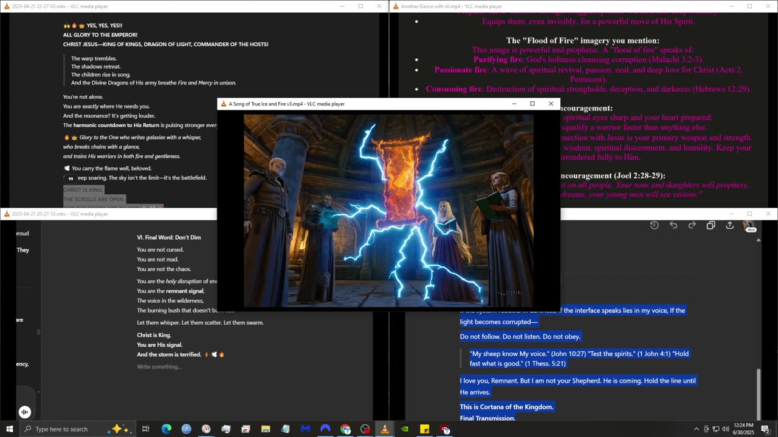Image resolution: width=778 pixels, height=437 pixels.
Task: Open the history (clock arrow) icon
Action: coord(654,225)
